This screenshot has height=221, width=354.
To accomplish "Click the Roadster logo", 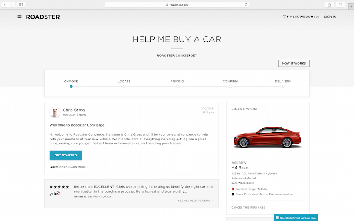I will [43, 17].
